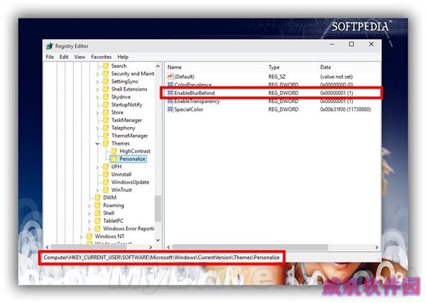This screenshot has width=426, height=303.
Task: Open the View menu
Action: pyautogui.click(x=80, y=57)
